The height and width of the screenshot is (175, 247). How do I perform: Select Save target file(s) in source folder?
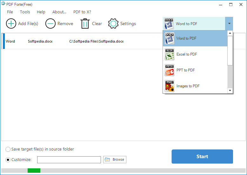[x=8, y=149]
